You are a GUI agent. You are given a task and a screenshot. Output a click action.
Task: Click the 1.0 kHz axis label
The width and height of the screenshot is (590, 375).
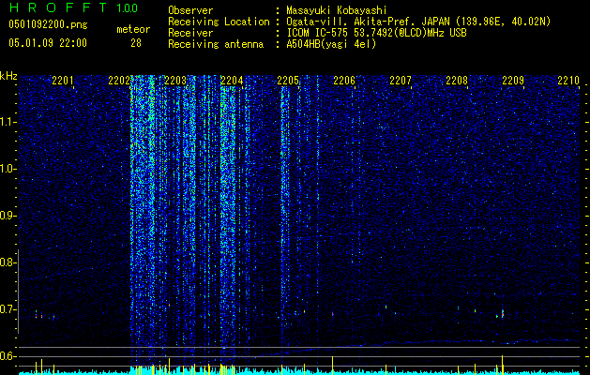8,169
